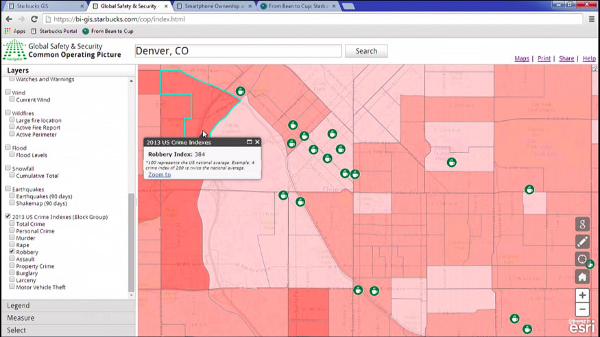
Task: Open the Print link
Action: 544,58
